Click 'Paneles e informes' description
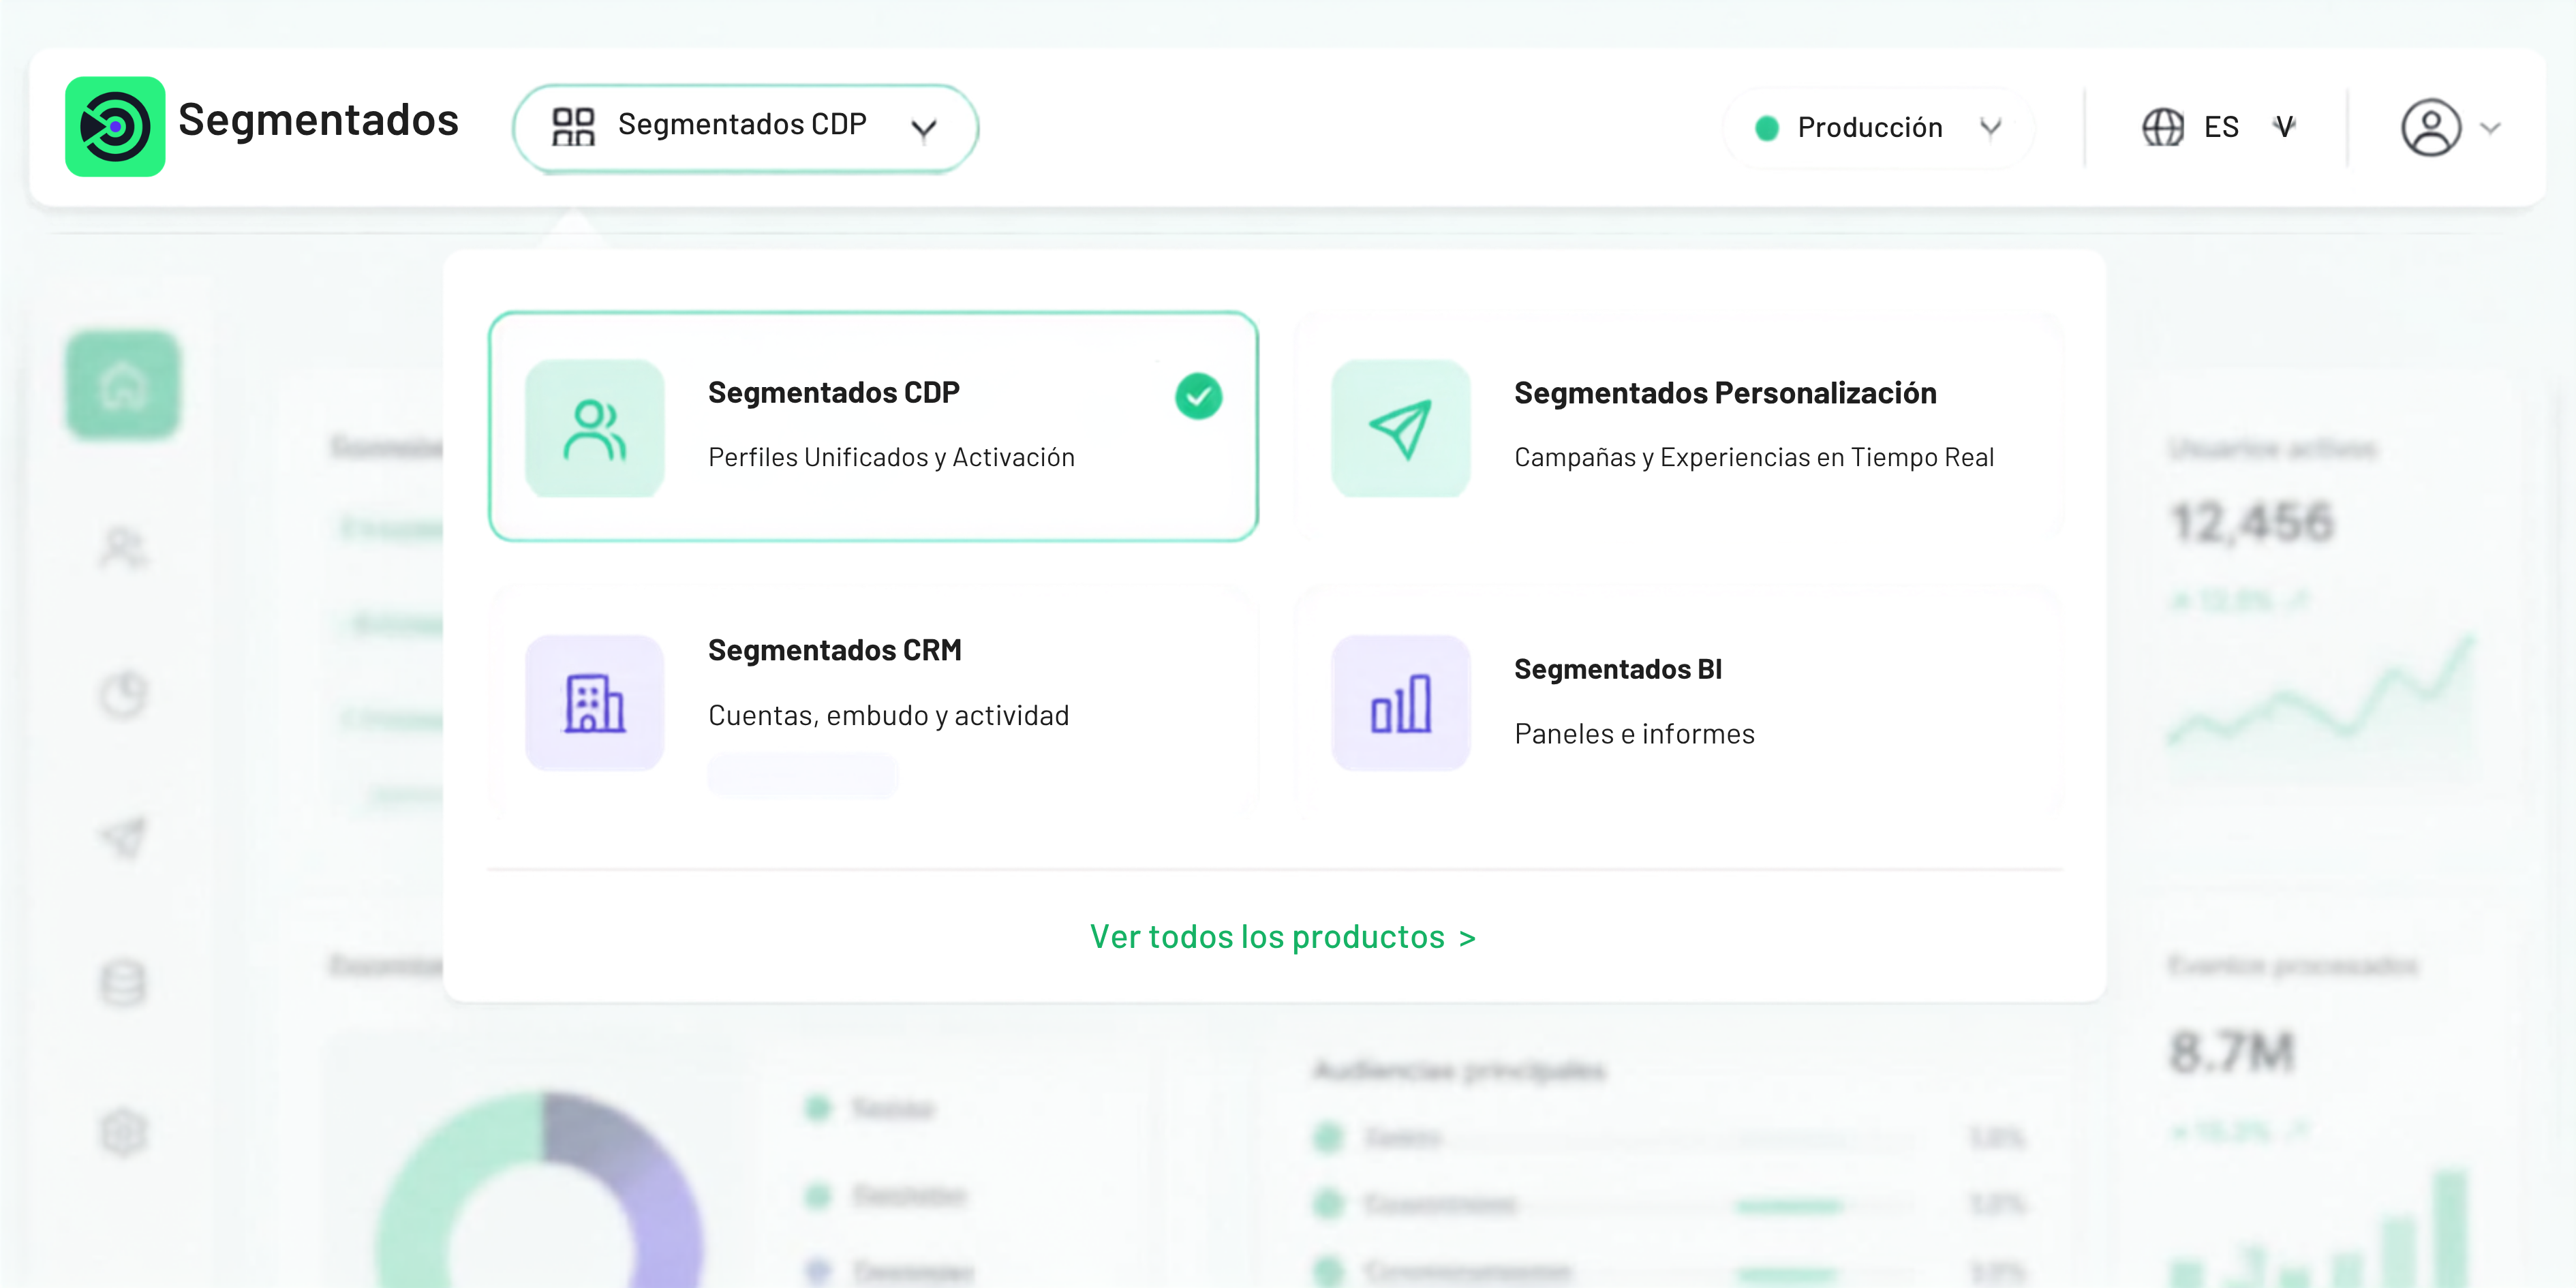The height and width of the screenshot is (1288, 2576). [1634, 734]
